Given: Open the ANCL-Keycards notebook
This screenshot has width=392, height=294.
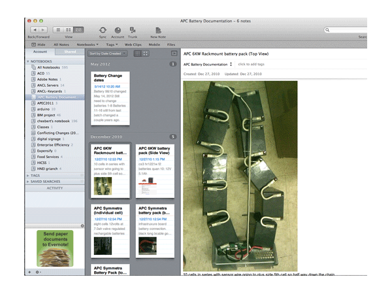Looking at the screenshot, I should tap(55, 91).
